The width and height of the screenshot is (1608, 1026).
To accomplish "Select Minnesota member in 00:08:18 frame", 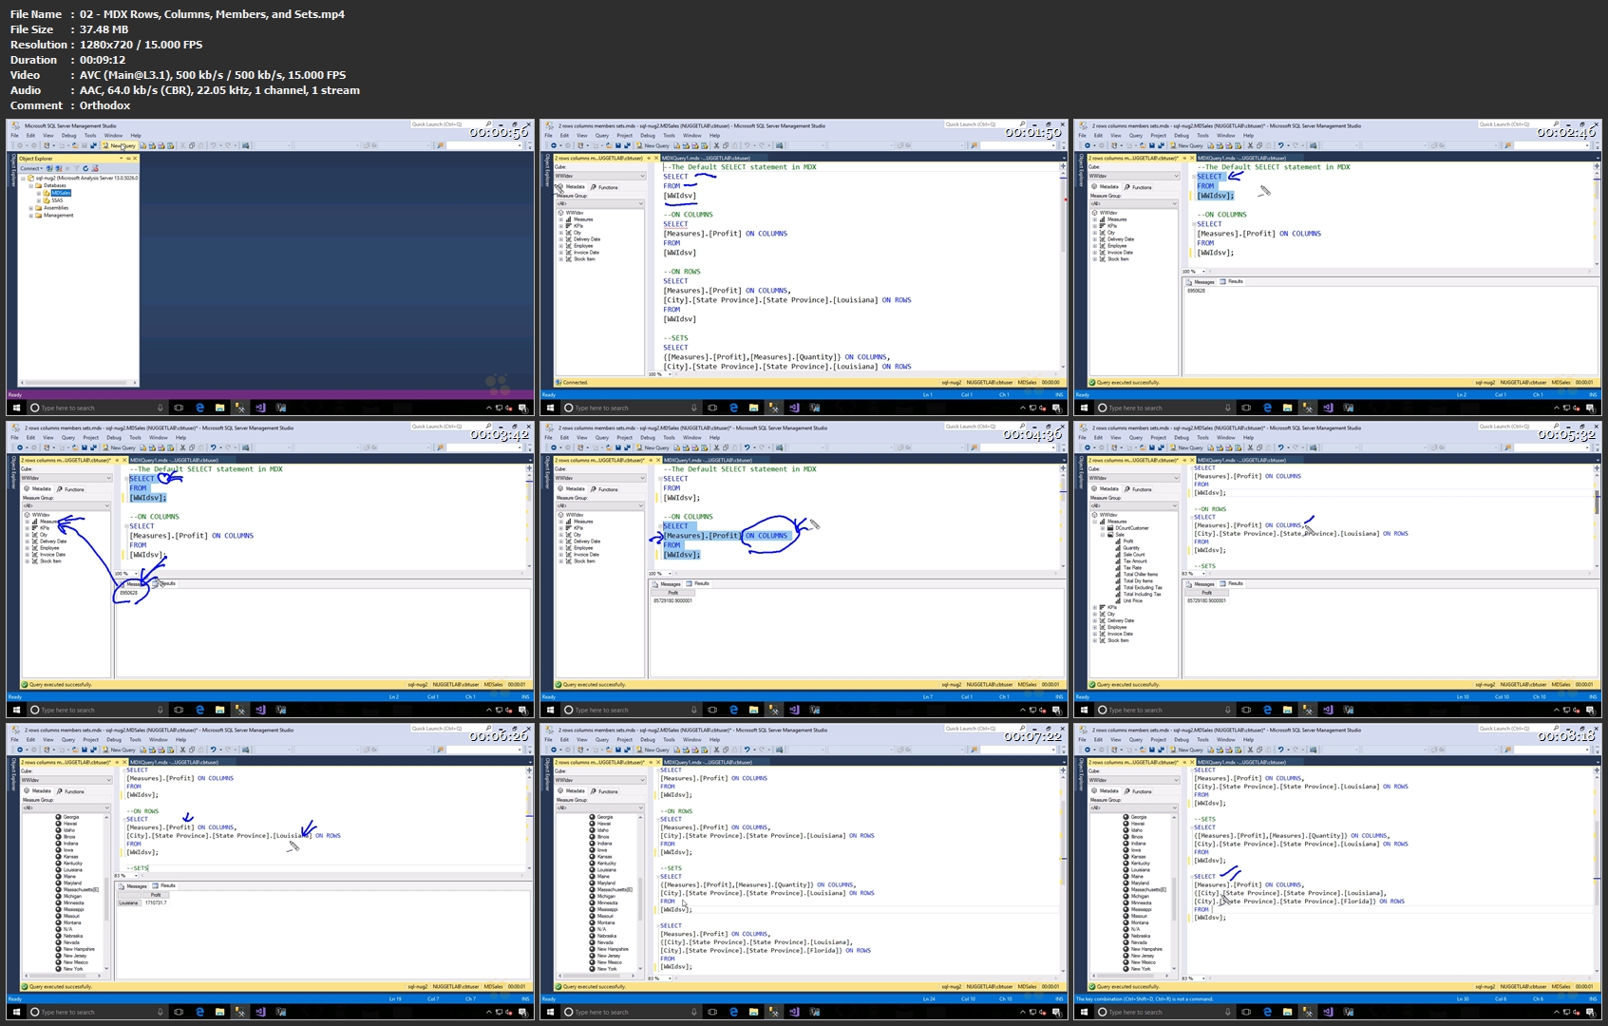I will 1142,903.
